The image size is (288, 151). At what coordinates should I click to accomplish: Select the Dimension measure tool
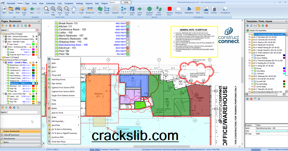click(90, 9)
